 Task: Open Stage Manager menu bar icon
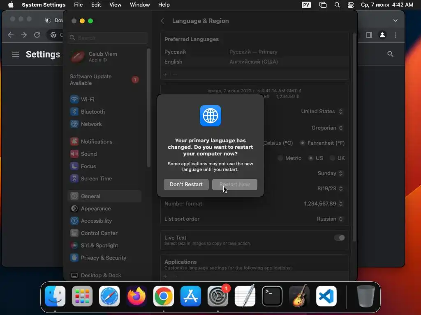(323, 5)
